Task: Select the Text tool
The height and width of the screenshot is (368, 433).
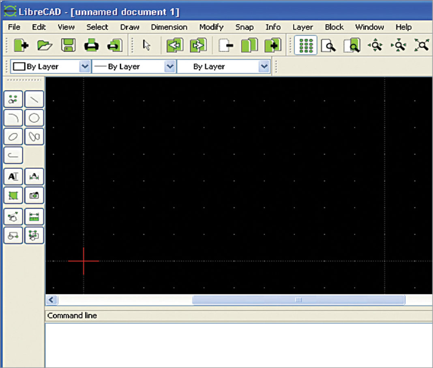Action: point(13,177)
